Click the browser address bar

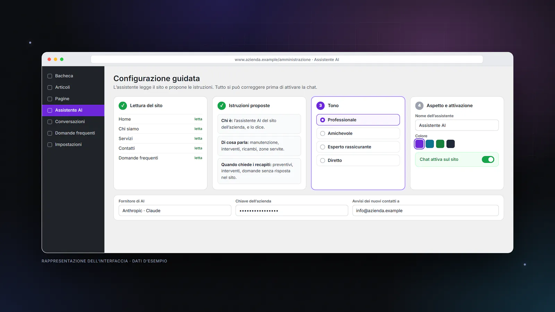point(287,60)
